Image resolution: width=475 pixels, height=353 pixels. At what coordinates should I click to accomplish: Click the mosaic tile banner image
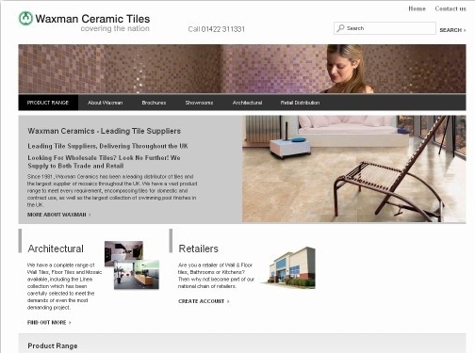[x=242, y=69]
